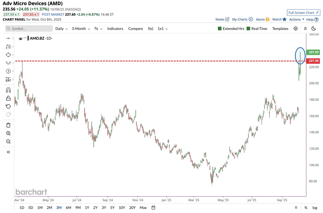
Task: Open the Fibonacci/list tools icon
Action: point(8,47)
